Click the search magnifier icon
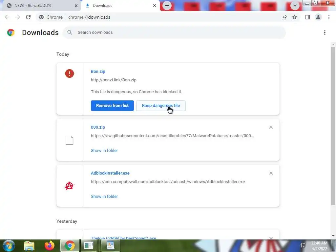This screenshot has width=336, height=252. coord(70,32)
